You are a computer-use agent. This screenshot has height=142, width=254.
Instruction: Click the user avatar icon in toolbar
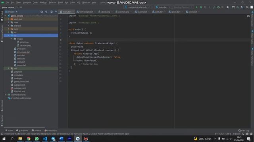[x=252, y=7]
